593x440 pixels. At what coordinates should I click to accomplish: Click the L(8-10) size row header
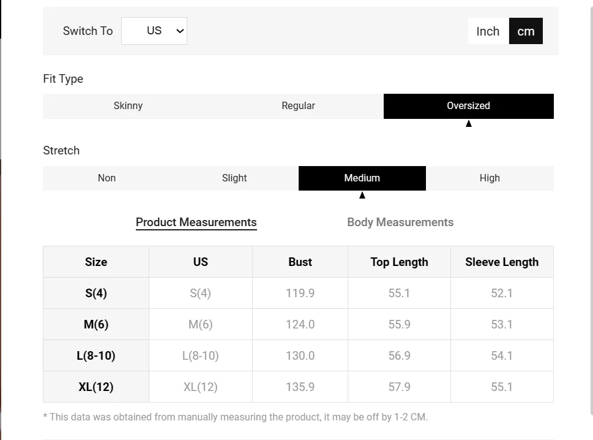pos(96,355)
